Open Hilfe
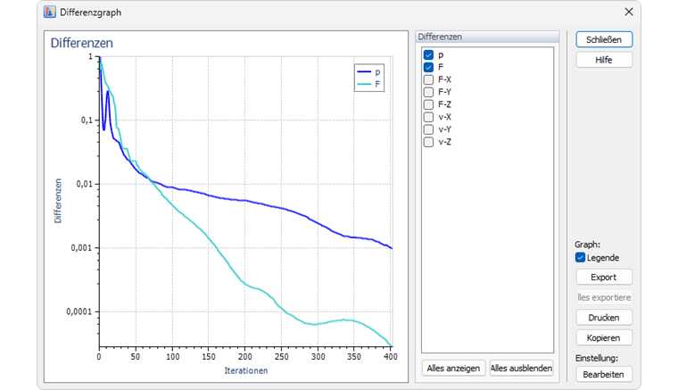 tap(604, 60)
